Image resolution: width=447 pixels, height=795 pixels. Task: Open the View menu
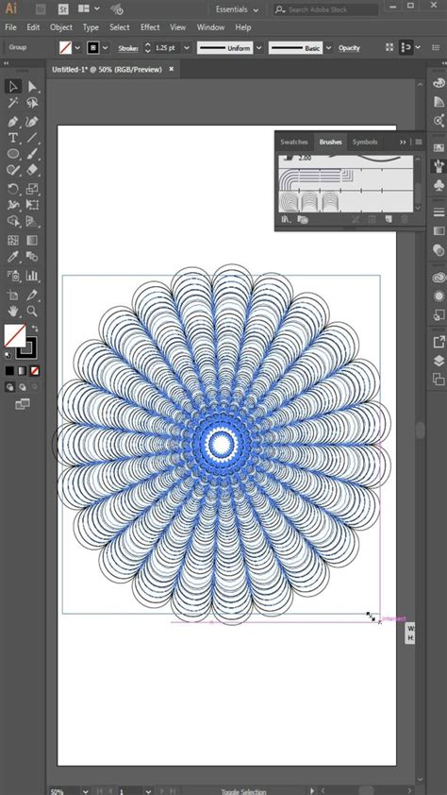click(177, 27)
